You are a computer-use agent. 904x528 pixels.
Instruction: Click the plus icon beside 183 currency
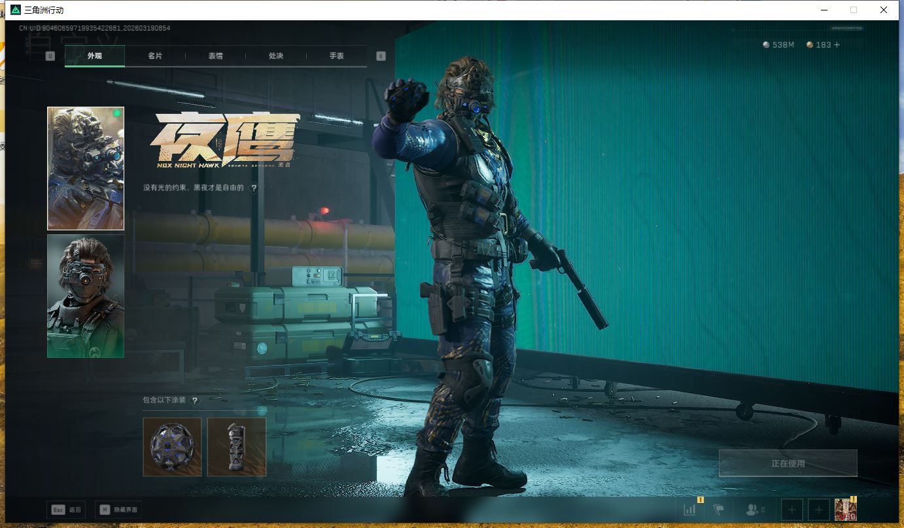(837, 45)
